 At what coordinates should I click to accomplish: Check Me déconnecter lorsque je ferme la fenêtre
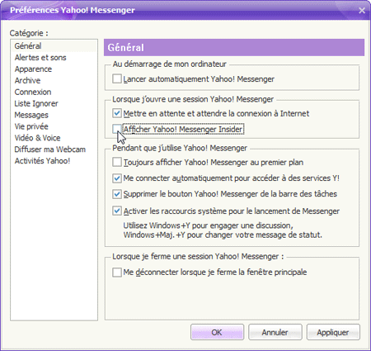coord(117,273)
